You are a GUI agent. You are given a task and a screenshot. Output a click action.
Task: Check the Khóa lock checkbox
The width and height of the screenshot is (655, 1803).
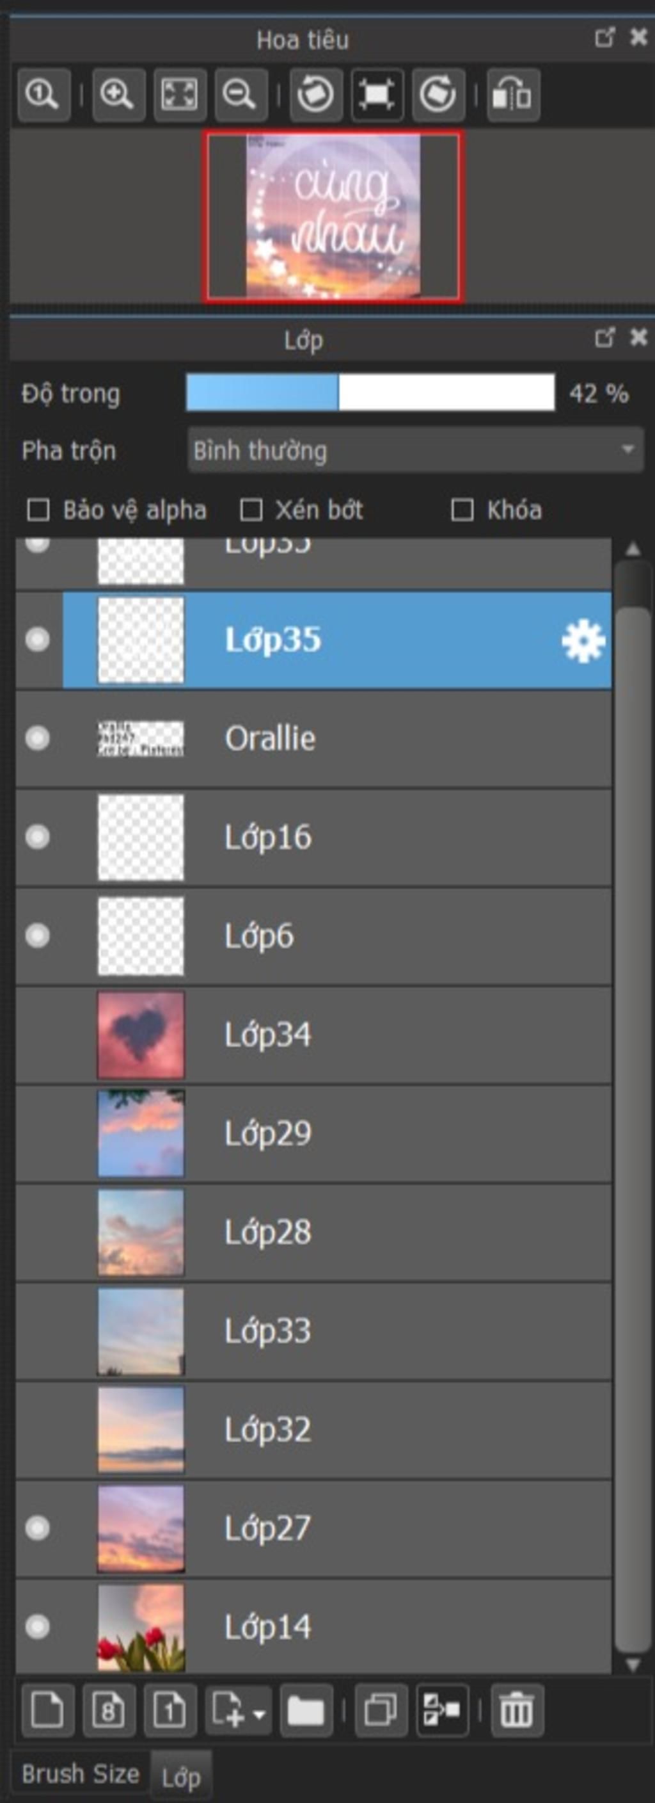(462, 510)
